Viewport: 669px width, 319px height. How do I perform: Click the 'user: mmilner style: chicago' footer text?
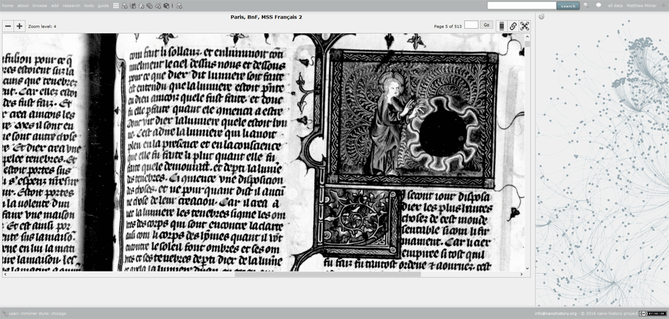coord(37,314)
